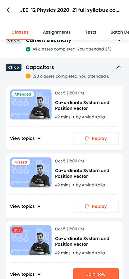Tap the LIVE badge on third class
The width and height of the screenshot is (129, 279).
17,230
